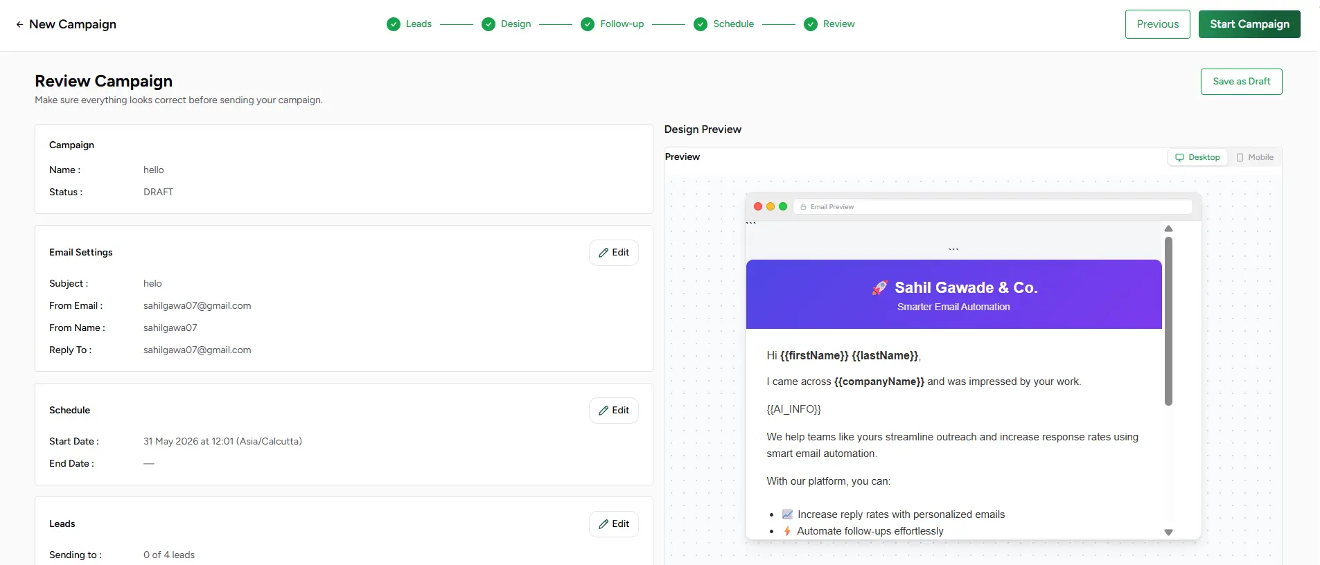The width and height of the screenshot is (1320, 565).
Task: Click the pencil icon in Schedule card
Action: 604,411
